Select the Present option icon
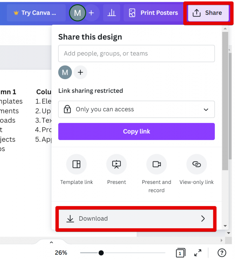This screenshot has height=259, width=235. [x=117, y=164]
